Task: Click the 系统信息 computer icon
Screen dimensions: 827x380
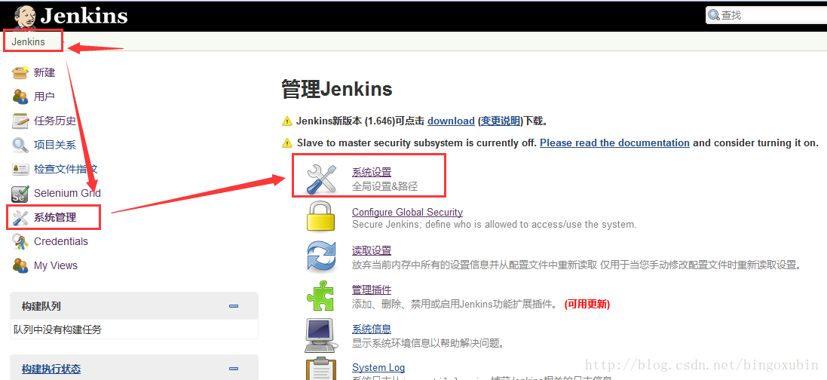Action: click(320, 336)
